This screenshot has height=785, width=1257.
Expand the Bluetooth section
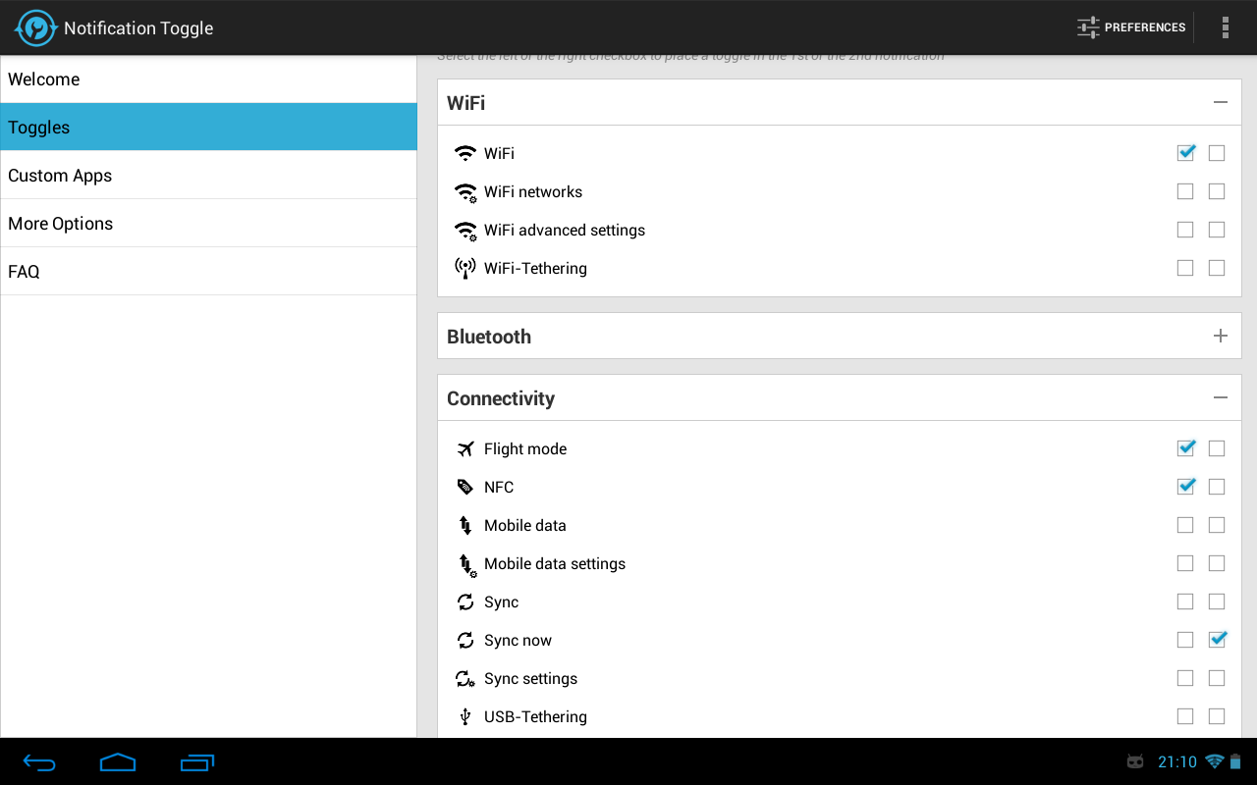coord(1220,336)
